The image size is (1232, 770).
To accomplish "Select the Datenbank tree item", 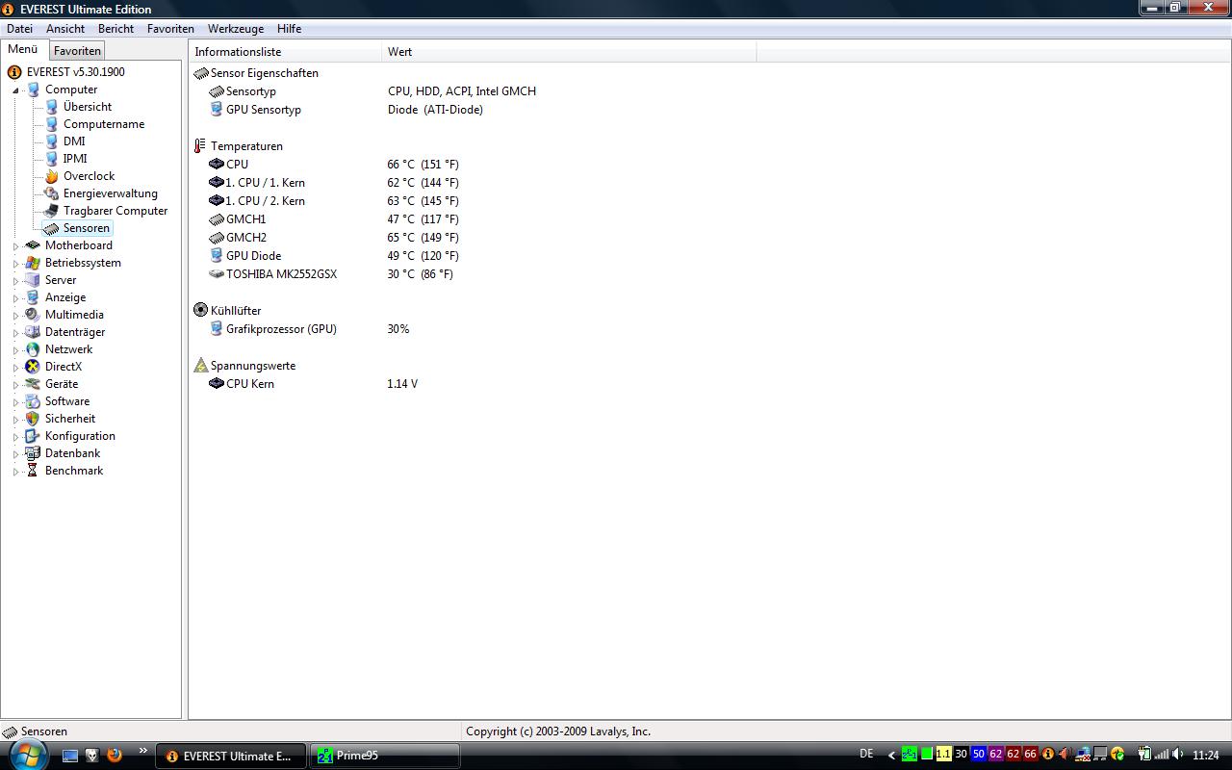I will click(72, 453).
